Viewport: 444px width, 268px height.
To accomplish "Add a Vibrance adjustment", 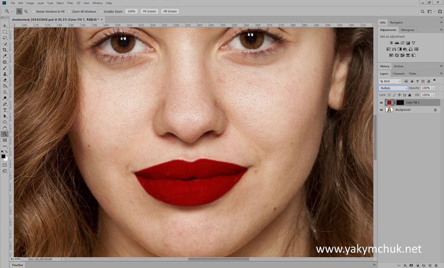I will (x=413, y=43).
